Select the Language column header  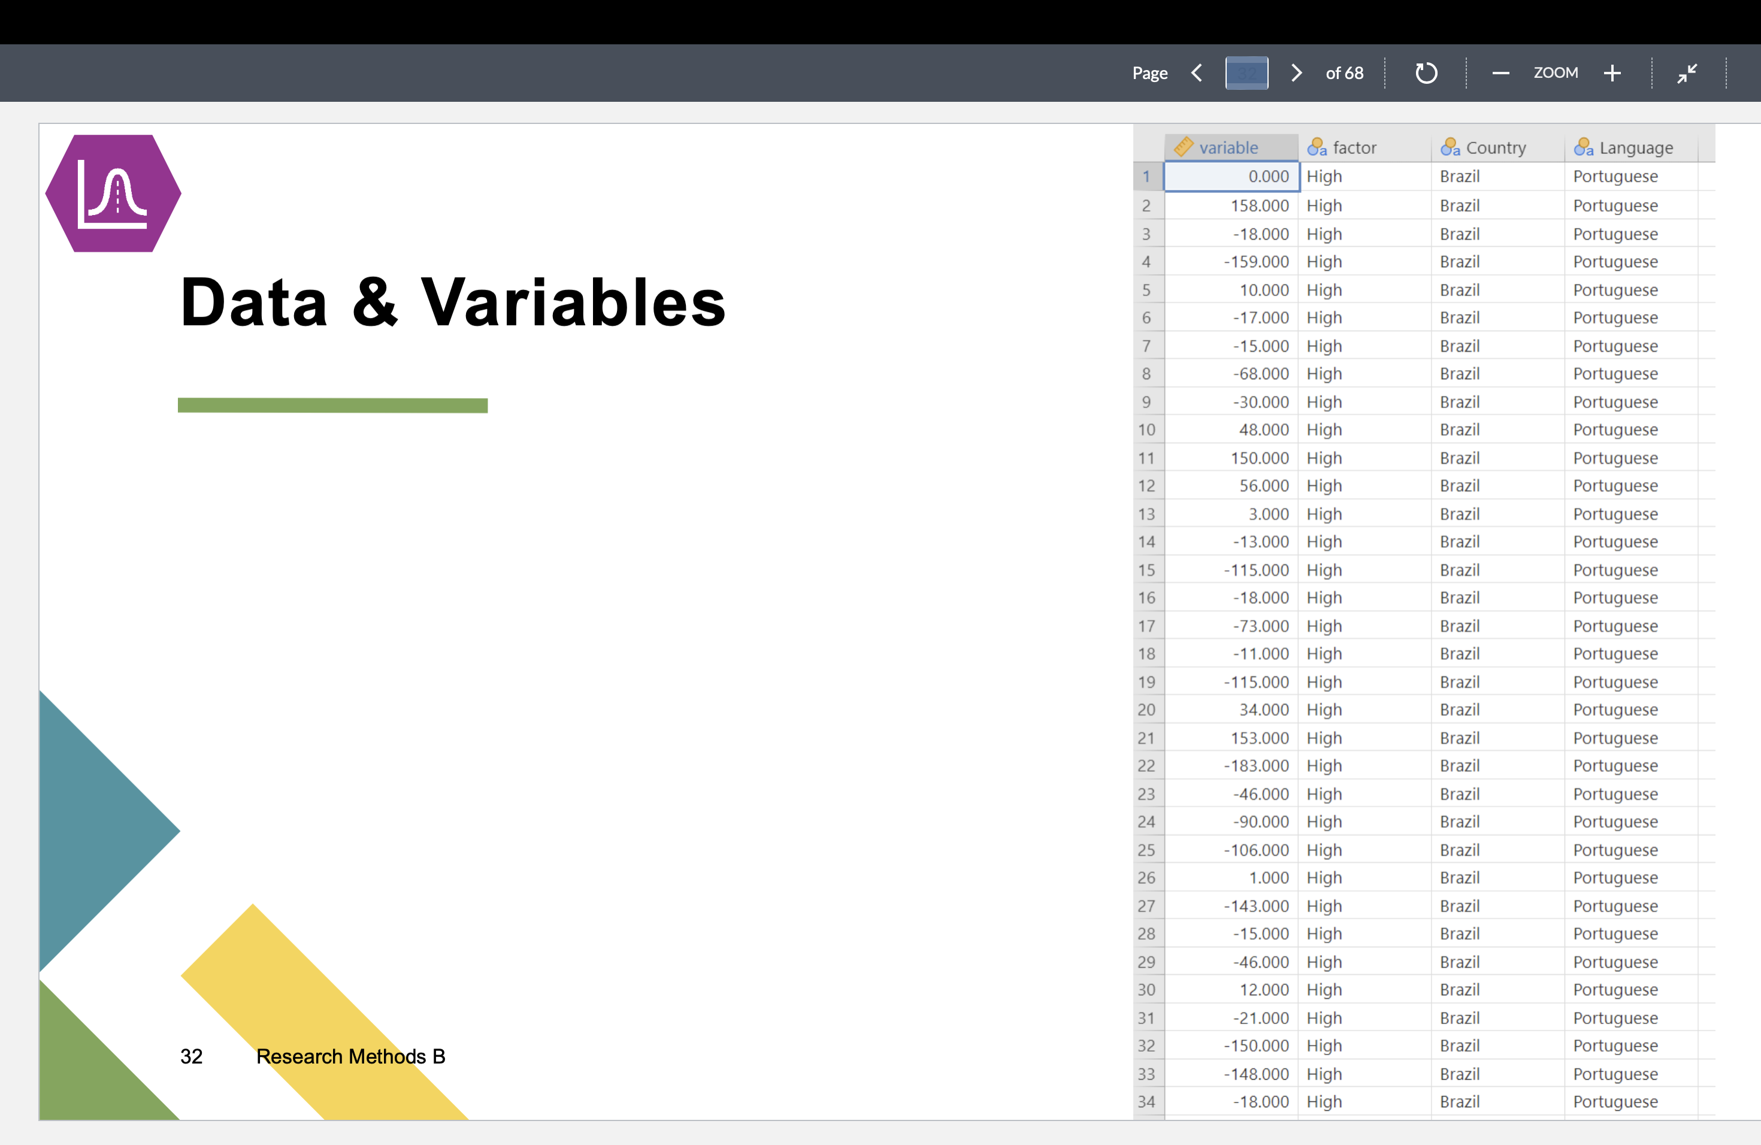coord(1635,147)
